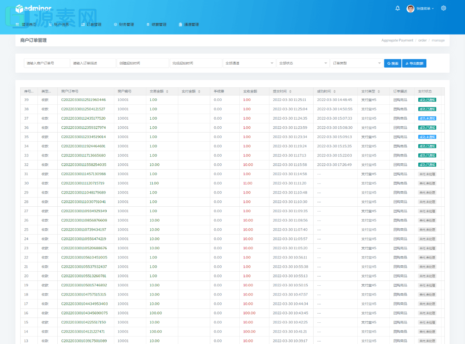Image resolution: width=465 pixels, height=344 pixels.
Task: Click sort arrows on 提交时间 column
Action: click(x=290, y=91)
